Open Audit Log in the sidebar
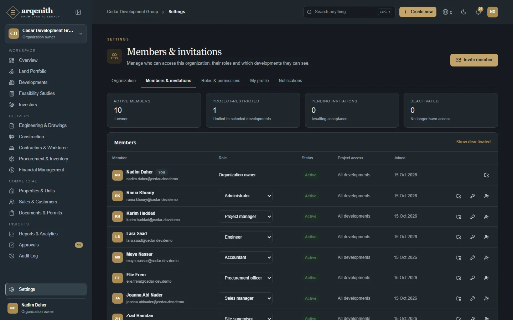Screen dimensions: 513x320 (x=46, y=256)
